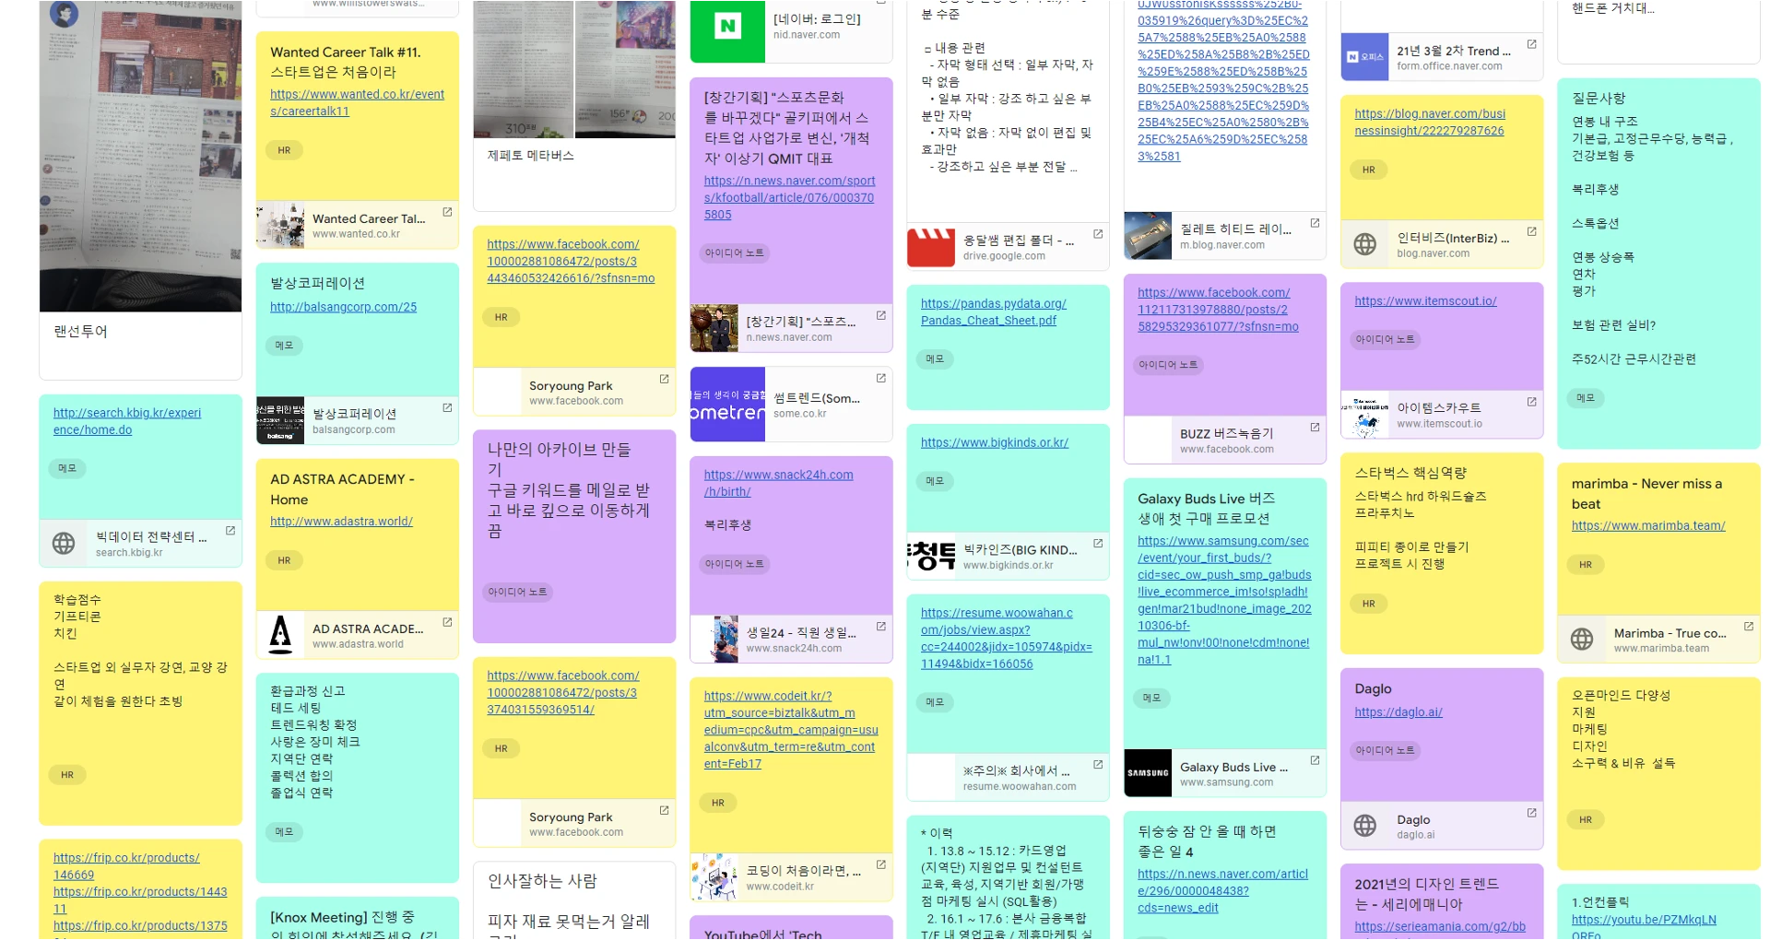Screen dimensions: 1770x940
Task: Open external link icon on AD ASTRA ACADEMY preview
Action: point(447,622)
